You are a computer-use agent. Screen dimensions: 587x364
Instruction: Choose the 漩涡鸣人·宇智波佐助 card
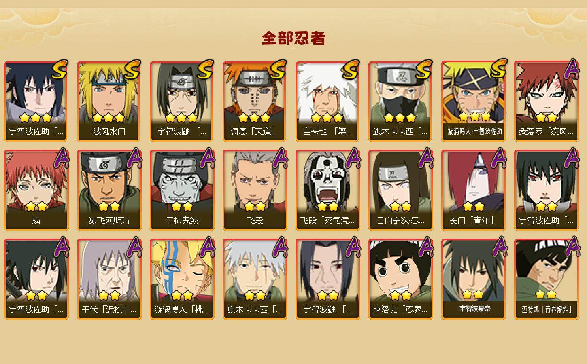pyautogui.click(x=473, y=101)
